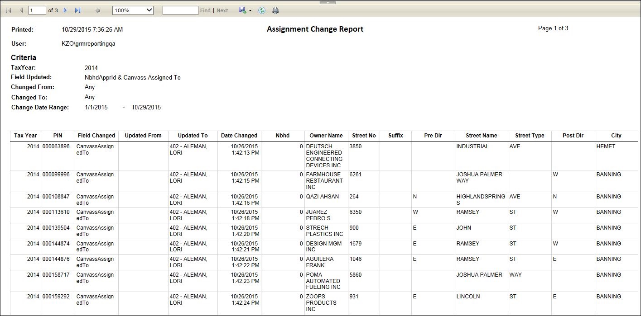Click the Next search result link
This screenshot has height=316, width=641.
click(x=222, y=10)
